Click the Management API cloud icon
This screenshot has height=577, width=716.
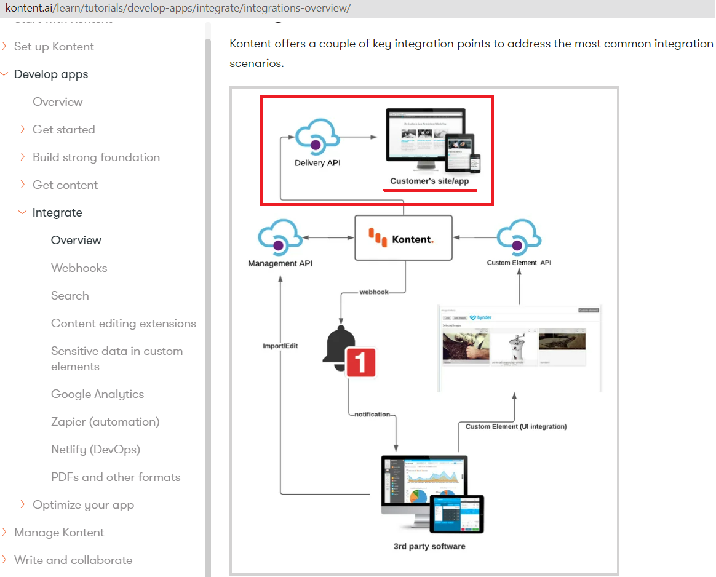280,237
